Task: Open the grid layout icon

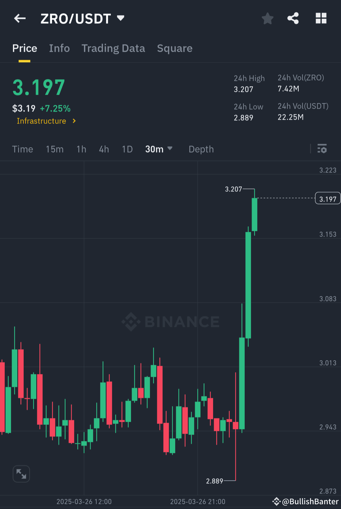Action: (x=321, y=18)
